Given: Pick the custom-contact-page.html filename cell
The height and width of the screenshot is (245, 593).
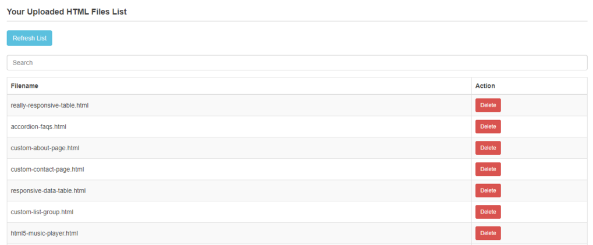Looking at the screenshot, I should pos(47,169).
